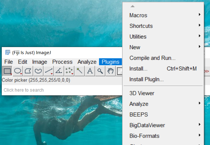Select the Rectangle selection tool
This screenshot has height=145, width=210.
click(7, 71)
